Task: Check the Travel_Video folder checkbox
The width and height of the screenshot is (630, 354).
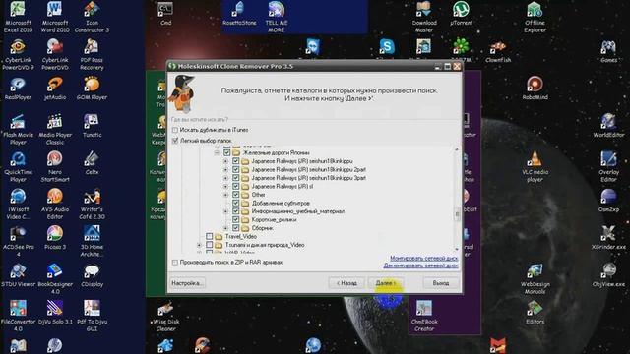Action: (210, 236)
